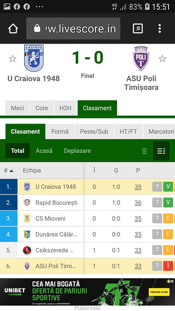Open the H2H tab
Viewport: 175px width, 311px height.
tap(65, 108)
